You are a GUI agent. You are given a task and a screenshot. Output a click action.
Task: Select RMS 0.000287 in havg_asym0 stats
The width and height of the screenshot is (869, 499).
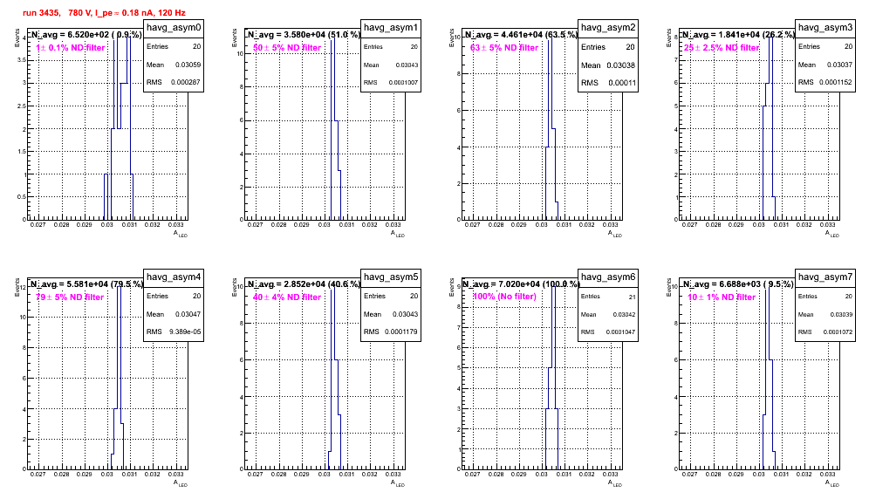(174, 82)
